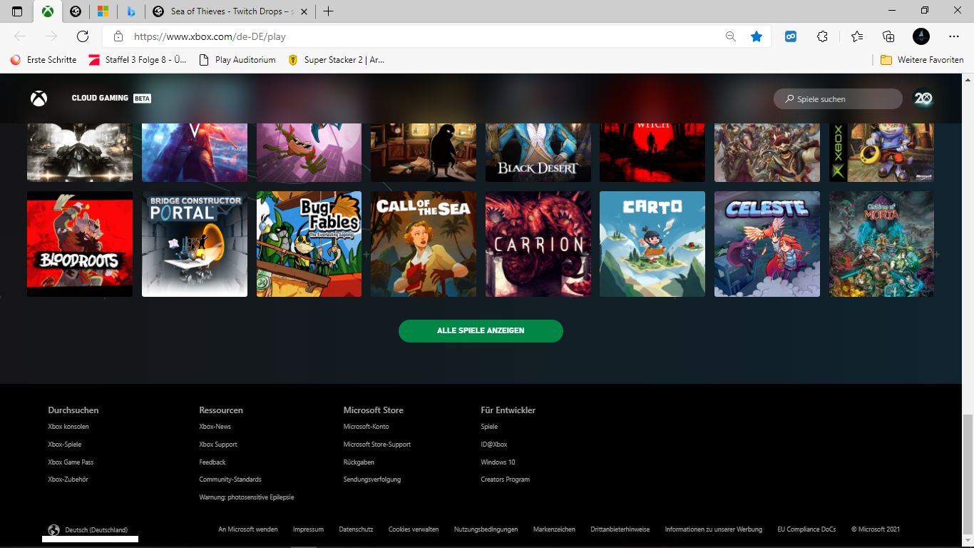
Task: Click the blue infinity extension icon
Action: click(791, 36)
